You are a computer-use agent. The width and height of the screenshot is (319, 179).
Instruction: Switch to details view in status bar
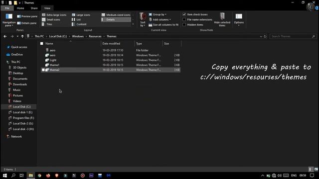[x=310, y=169]
